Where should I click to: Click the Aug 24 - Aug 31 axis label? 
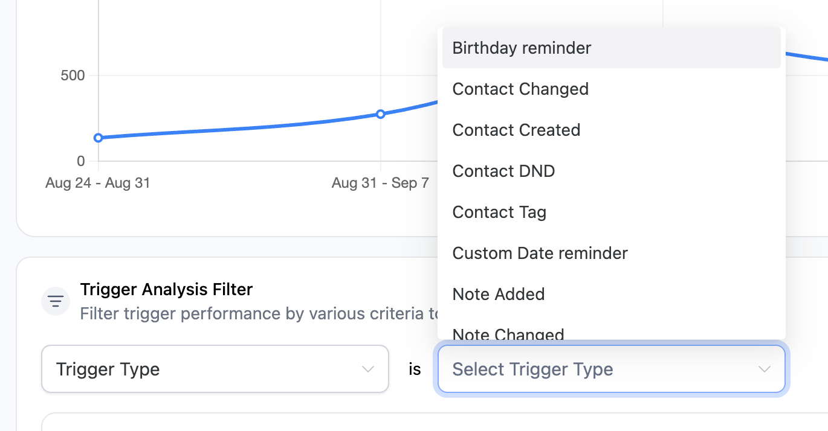(97, 183)
